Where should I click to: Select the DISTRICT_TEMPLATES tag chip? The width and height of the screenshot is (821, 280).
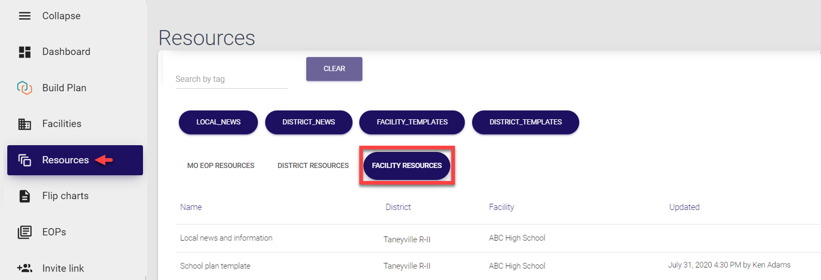coord(525,122)
